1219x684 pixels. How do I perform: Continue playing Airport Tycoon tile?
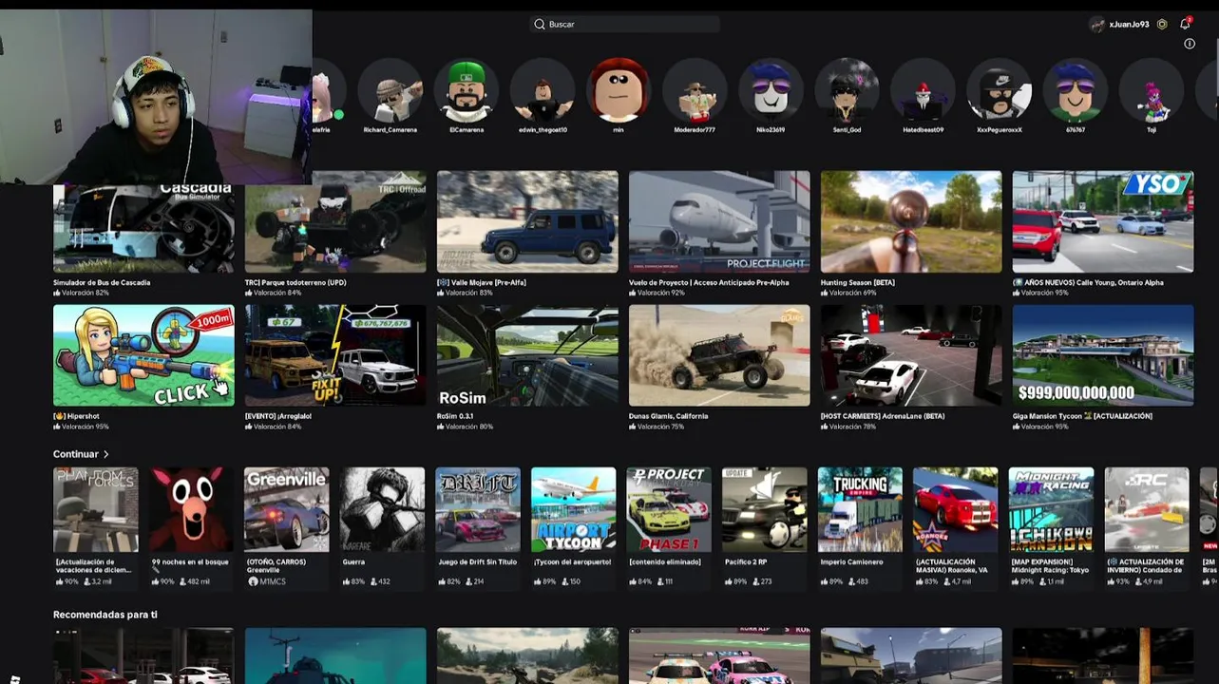[x=573, y=509]
